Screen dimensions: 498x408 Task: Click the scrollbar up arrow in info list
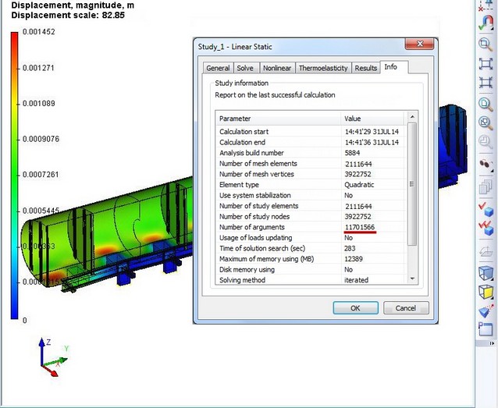coord(413,118)
